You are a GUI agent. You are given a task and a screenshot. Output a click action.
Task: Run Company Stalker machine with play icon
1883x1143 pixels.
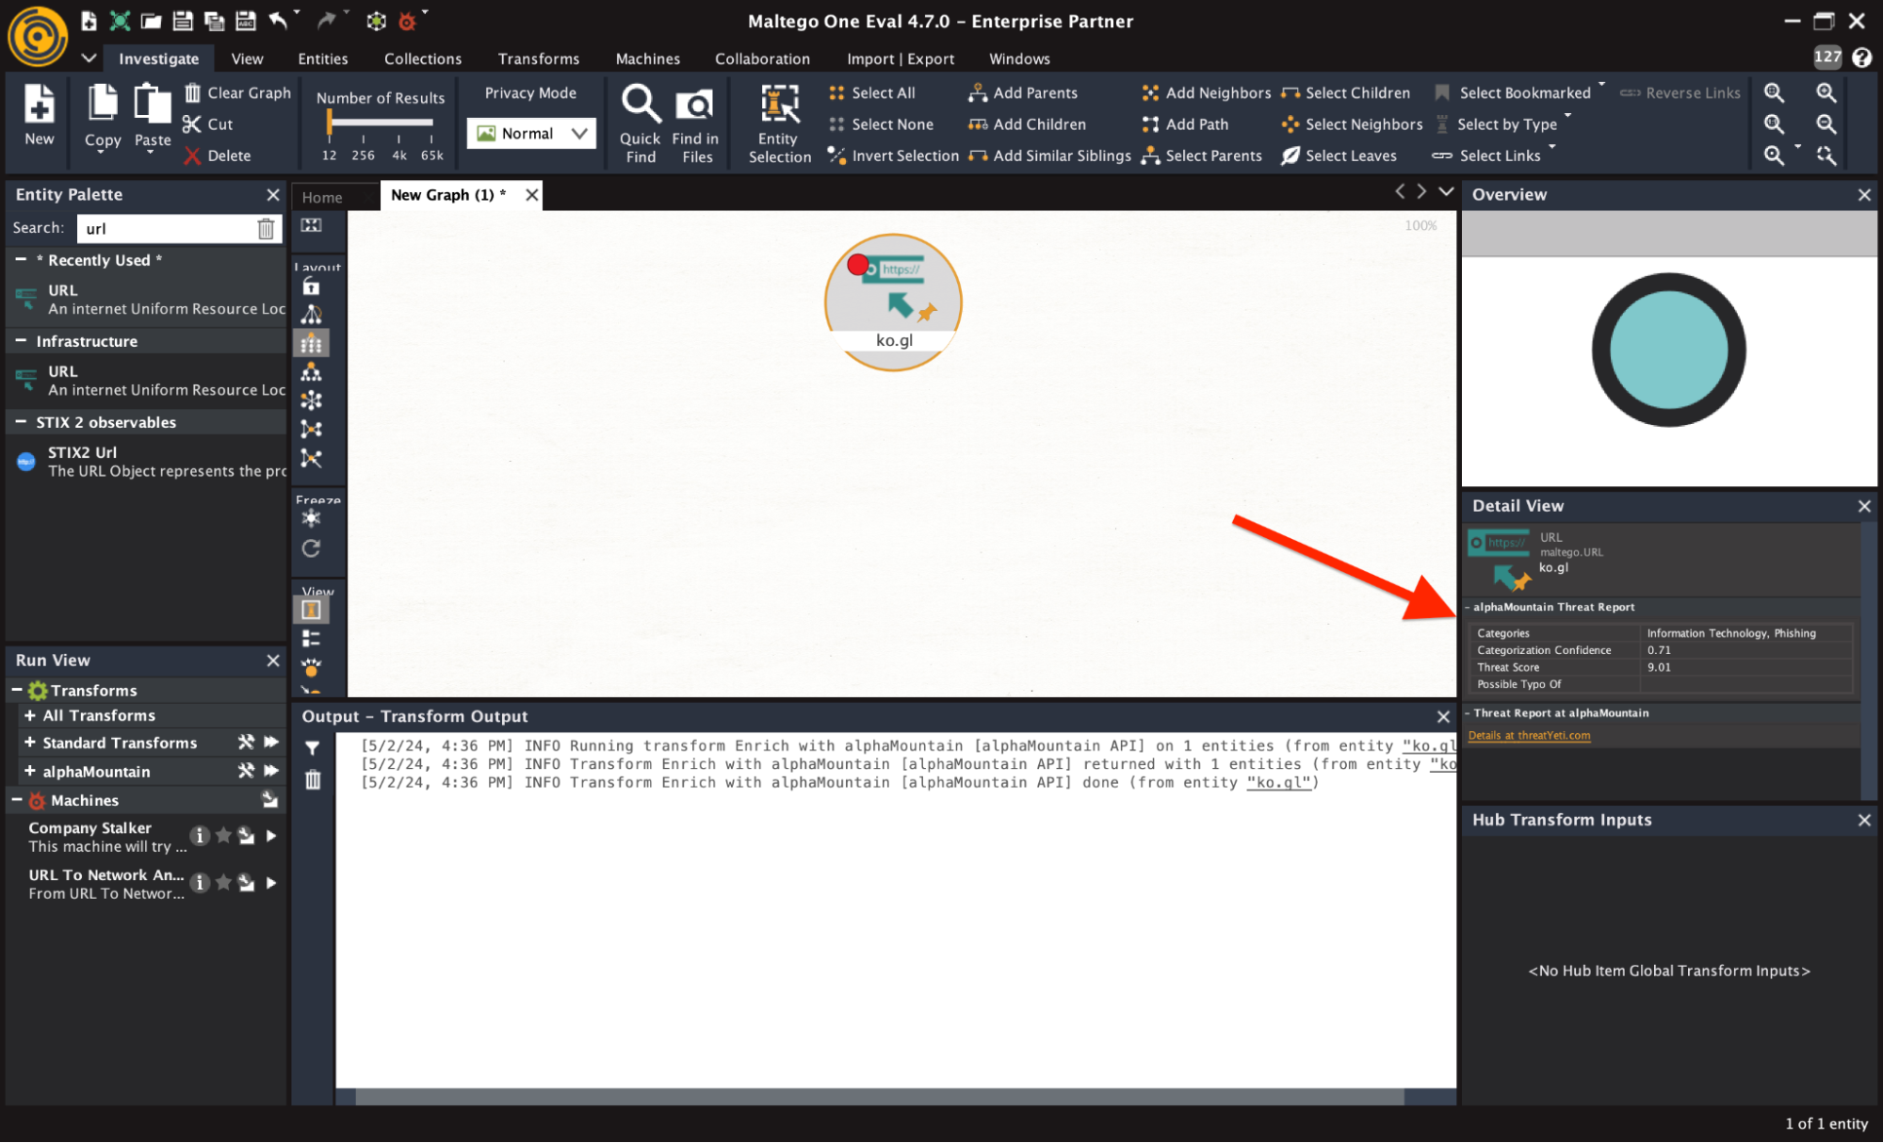pos(271,836)
